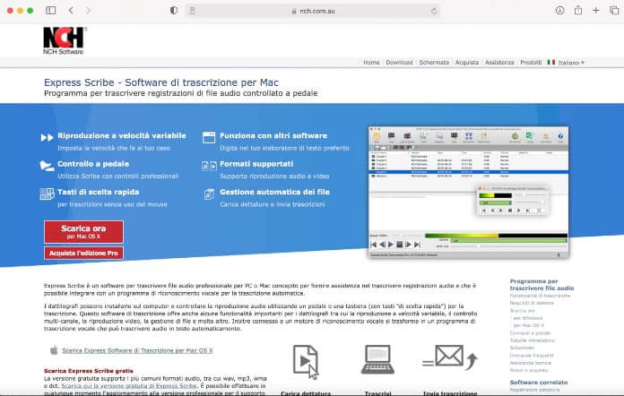This screenshot has height=396, width=624.
Task: Click the Italian flag icon
Action: (551, 63)
